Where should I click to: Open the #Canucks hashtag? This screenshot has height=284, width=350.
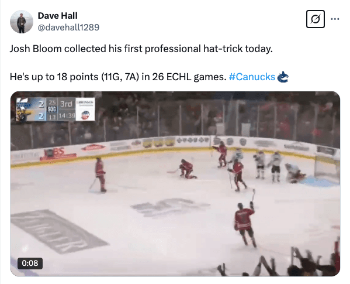point(252,77)
